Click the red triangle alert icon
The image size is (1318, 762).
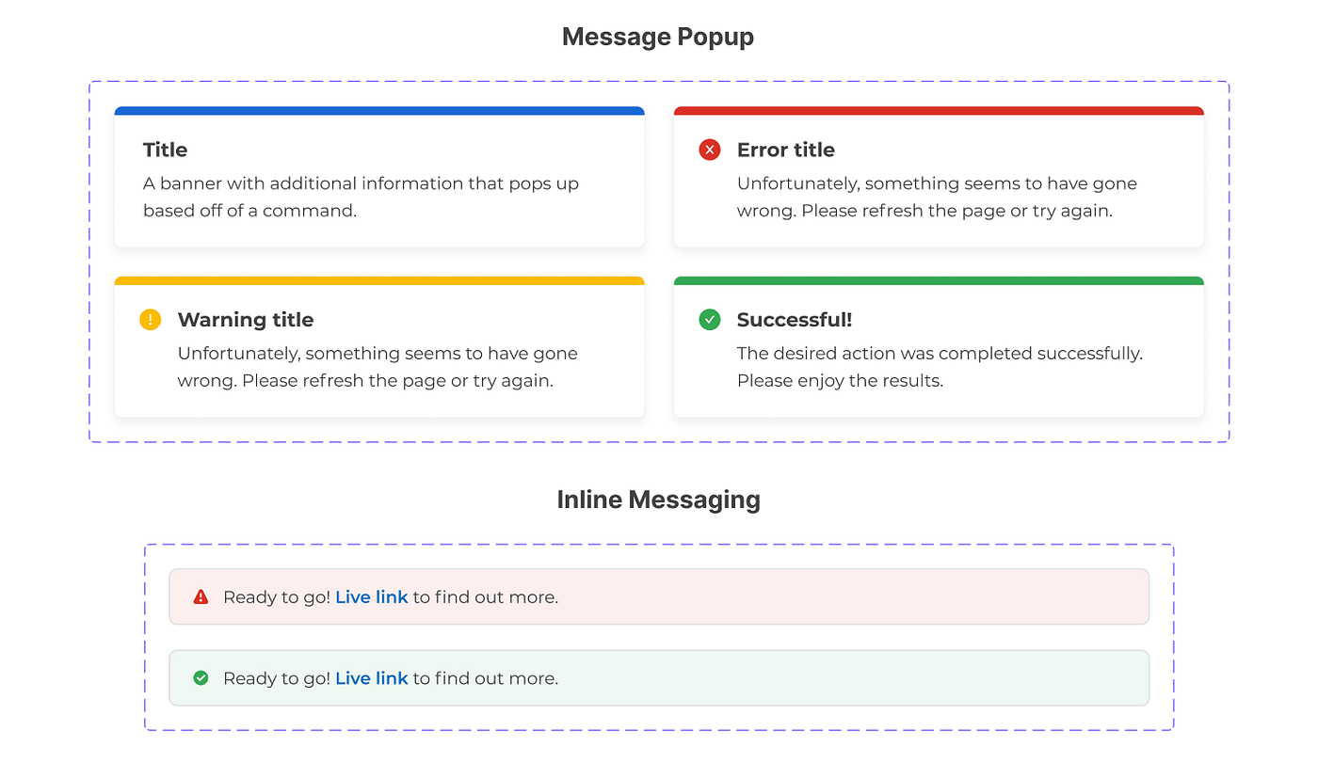[201, 595]
